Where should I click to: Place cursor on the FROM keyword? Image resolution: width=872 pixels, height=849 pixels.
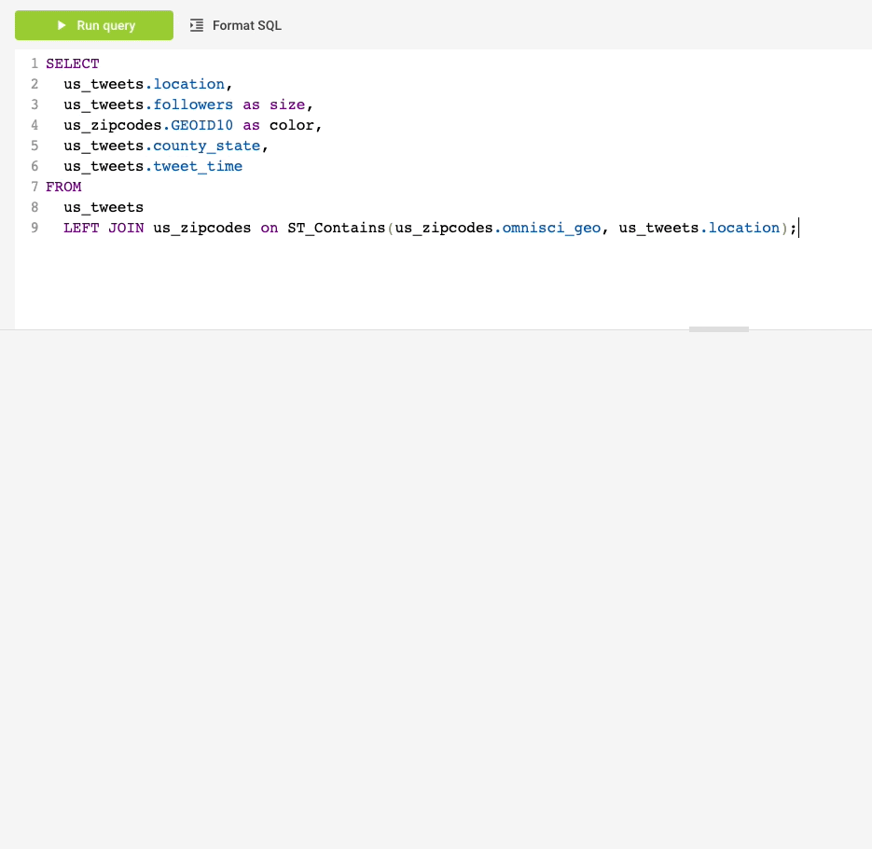pyautogui.click(x=64, y=187)
